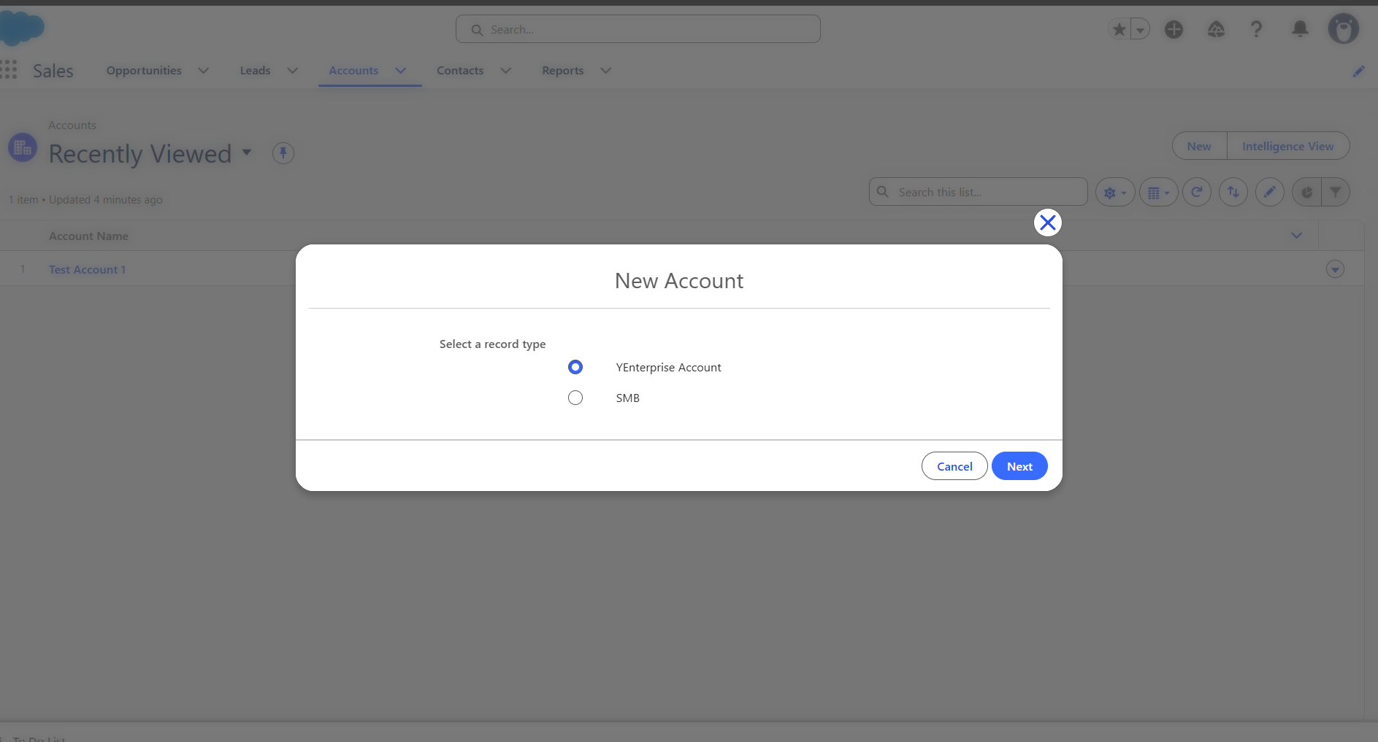
Task: Go to Opportunities tab
Action: (144, 71)
